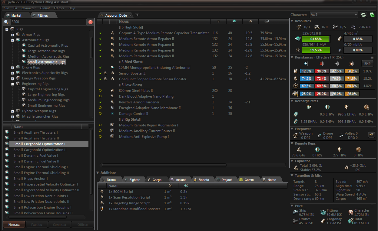This screenshot has height=231, width=378.
Task: Click the Standard Mindflood Booster cargo icon
Action: click(102, 209)
